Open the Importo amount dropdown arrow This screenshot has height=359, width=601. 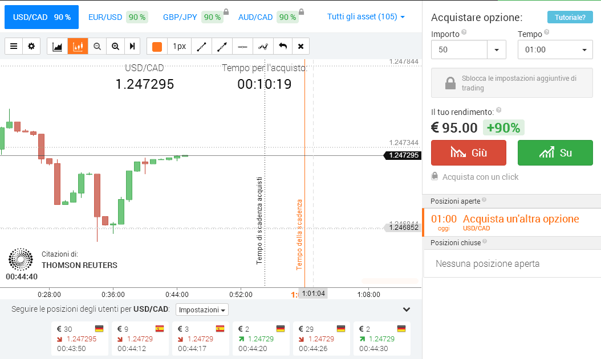click(497, 49)
